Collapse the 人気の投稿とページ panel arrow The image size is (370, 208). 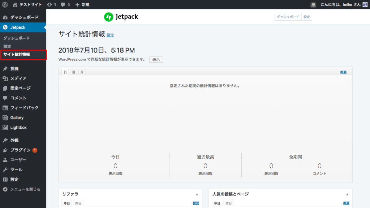[347, 194]
